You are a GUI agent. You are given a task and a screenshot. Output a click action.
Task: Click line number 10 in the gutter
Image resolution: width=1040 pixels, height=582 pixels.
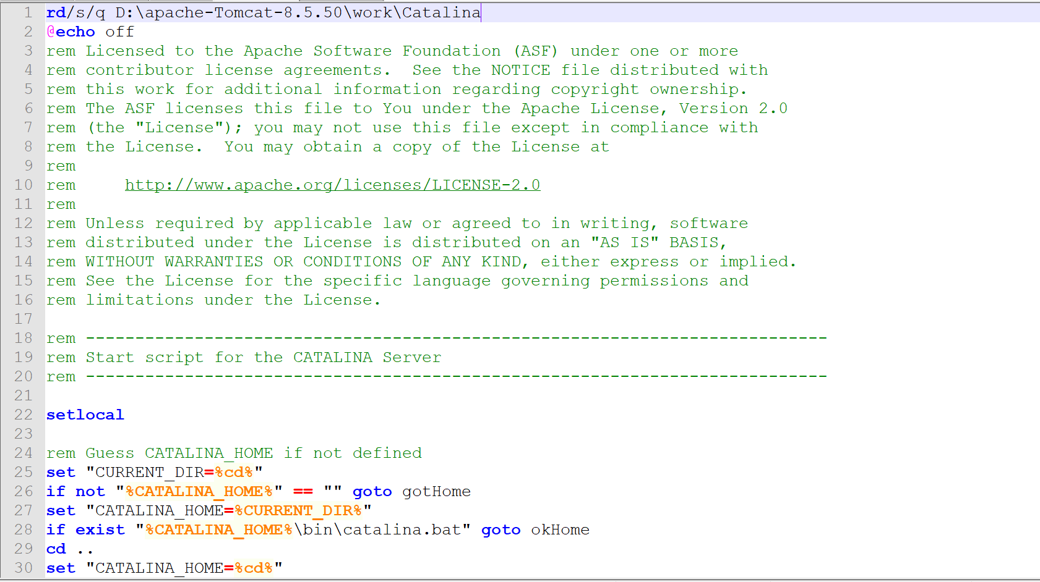pyautogui.click(x=24, y=185)
